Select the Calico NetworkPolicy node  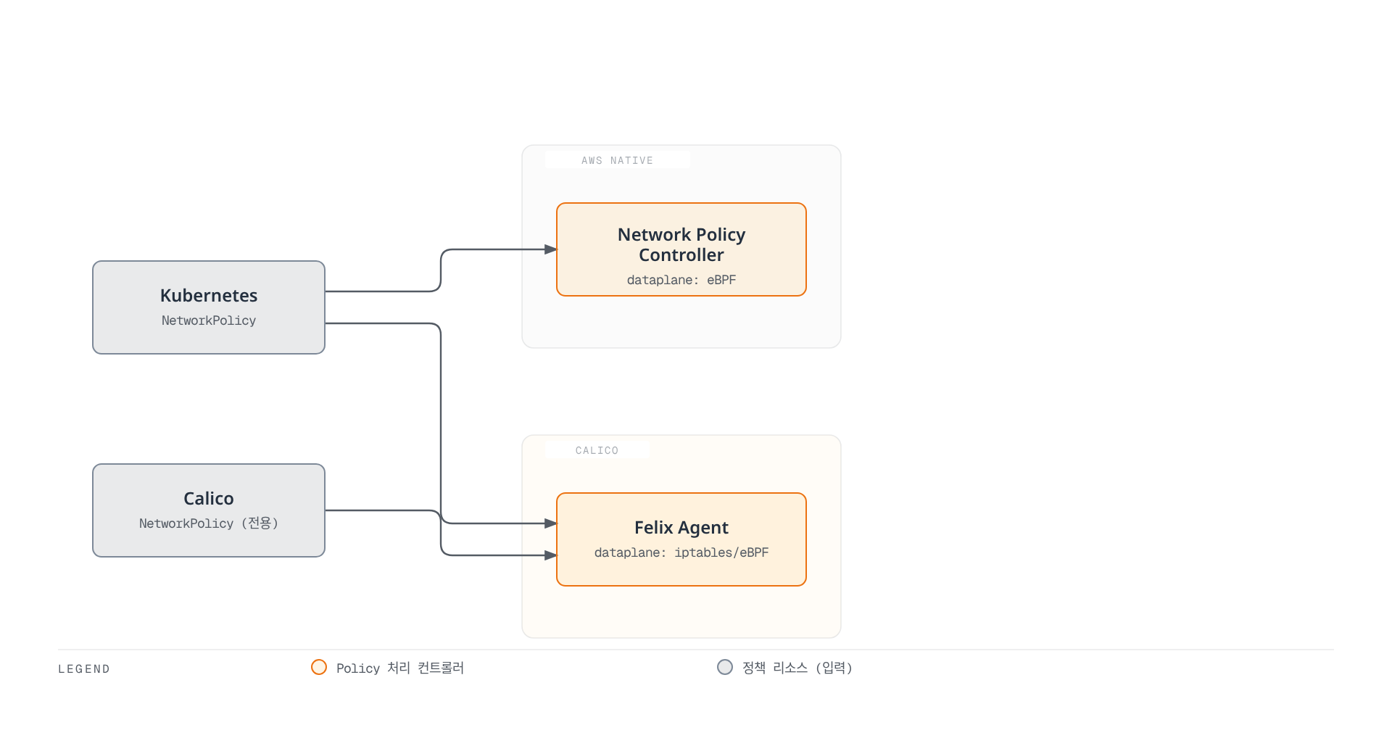(209, 510)
